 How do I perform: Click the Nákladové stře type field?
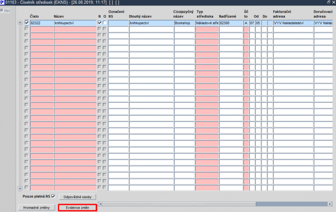(x=207, y=23)
